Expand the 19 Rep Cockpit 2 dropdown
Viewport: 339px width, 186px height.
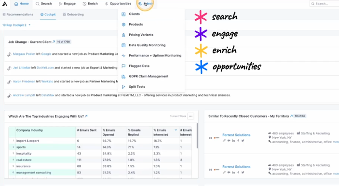click(16, 25)
